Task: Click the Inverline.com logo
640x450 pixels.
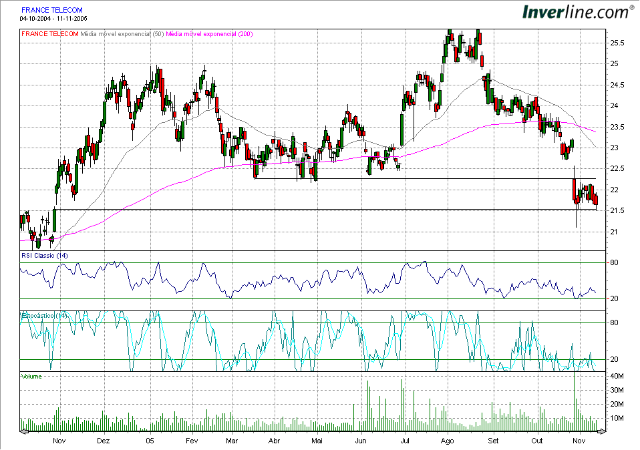Action: click(577, 11)
